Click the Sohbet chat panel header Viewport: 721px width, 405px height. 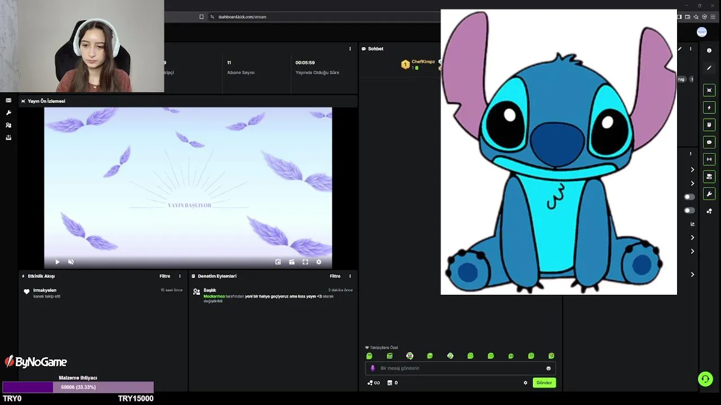pyautogui.click(x=375, y=49)
